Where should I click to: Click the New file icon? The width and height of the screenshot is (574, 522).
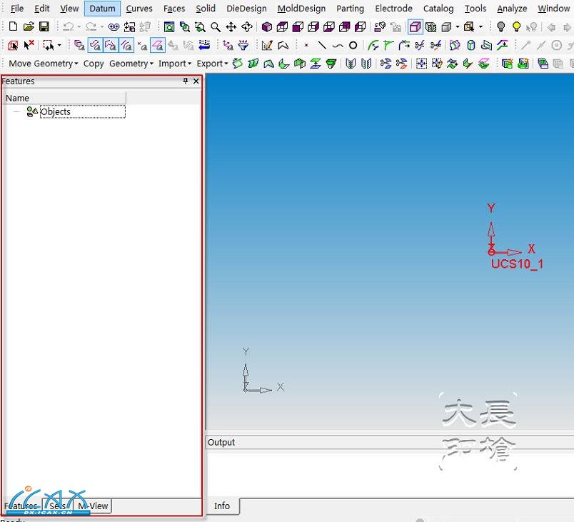click(13, 27)
